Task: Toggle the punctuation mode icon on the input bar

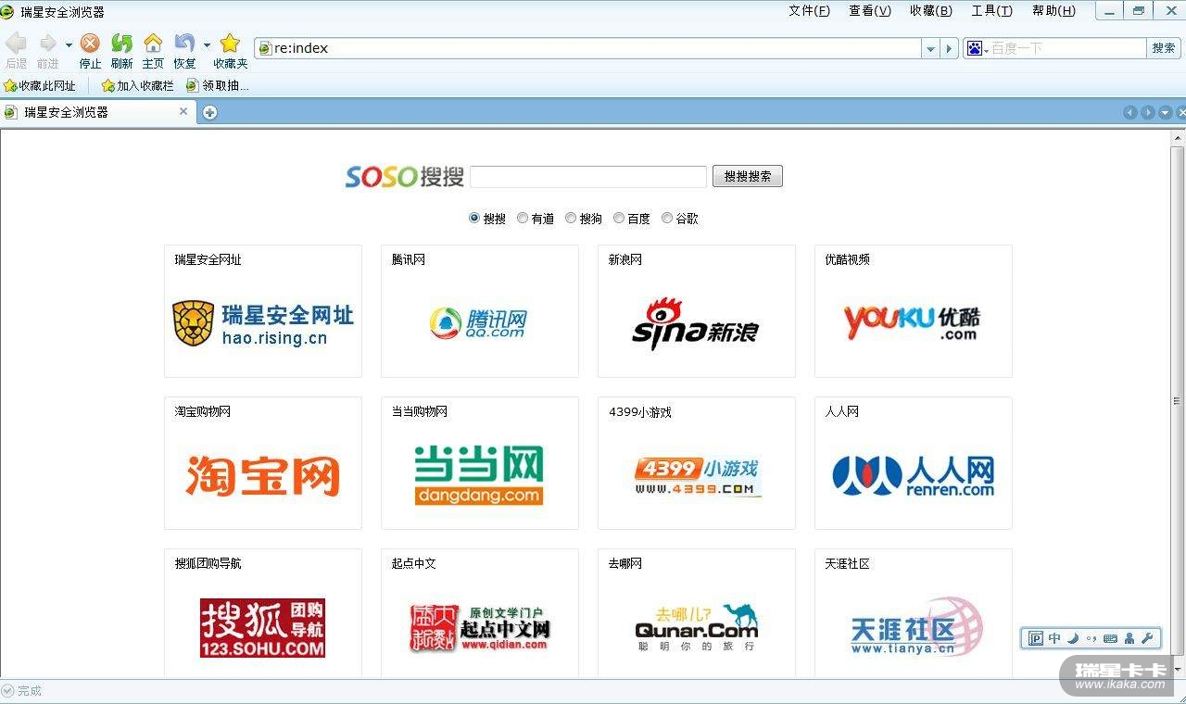Action: 1091,638
